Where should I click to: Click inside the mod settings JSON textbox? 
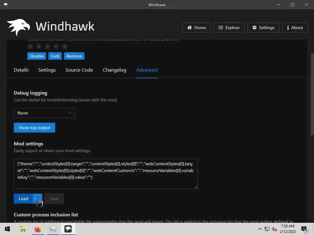click(106, 174)
